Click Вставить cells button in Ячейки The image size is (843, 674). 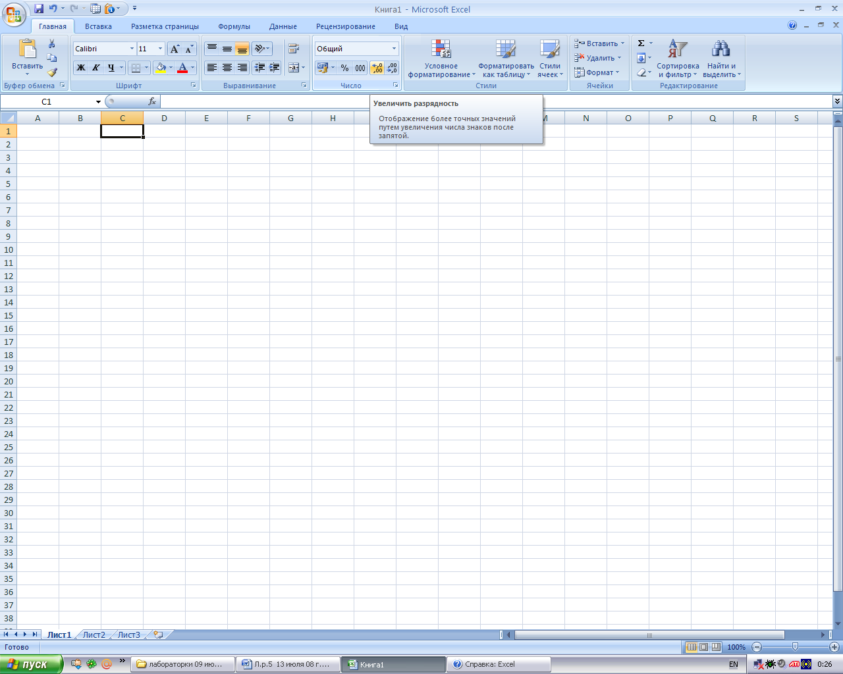pos(599,43)
